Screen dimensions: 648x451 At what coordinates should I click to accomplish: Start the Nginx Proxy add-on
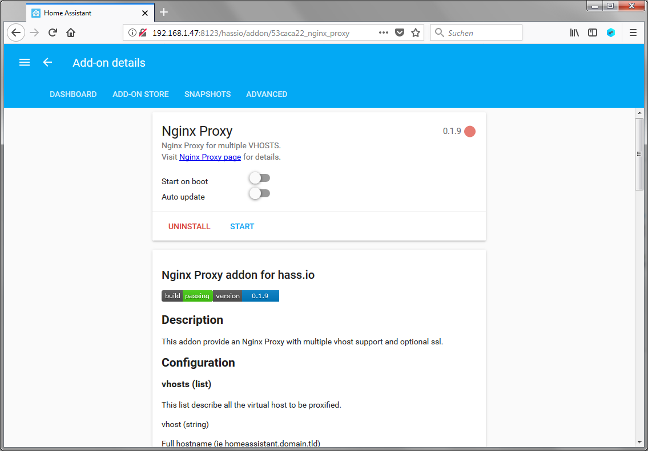pos(242,226)
